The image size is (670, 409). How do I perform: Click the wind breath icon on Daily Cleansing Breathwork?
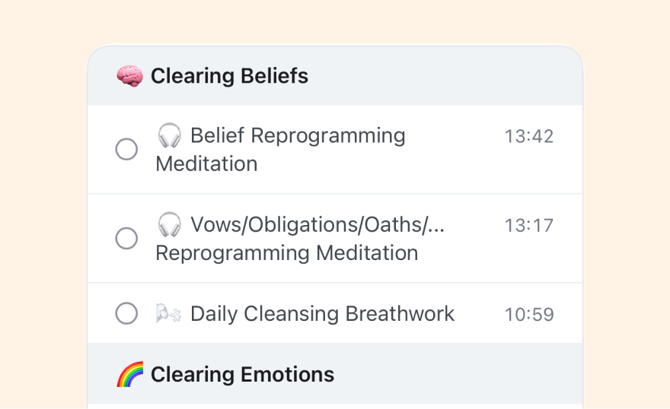169,314
